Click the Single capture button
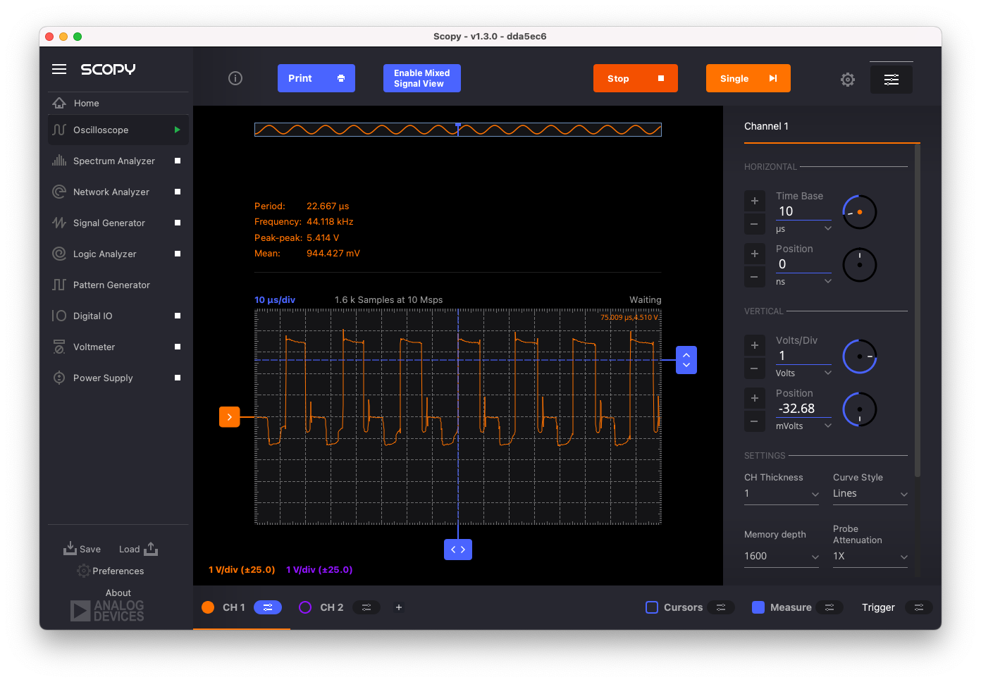The height and width of the screenshot is (682, 981). click(748, 78)
